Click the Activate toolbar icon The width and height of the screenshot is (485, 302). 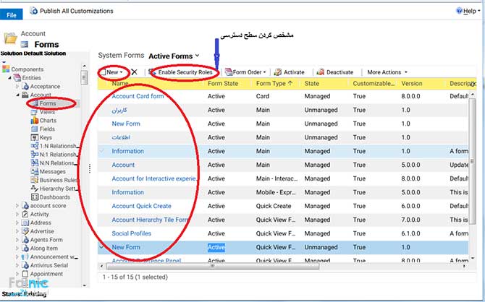point(278,72)
